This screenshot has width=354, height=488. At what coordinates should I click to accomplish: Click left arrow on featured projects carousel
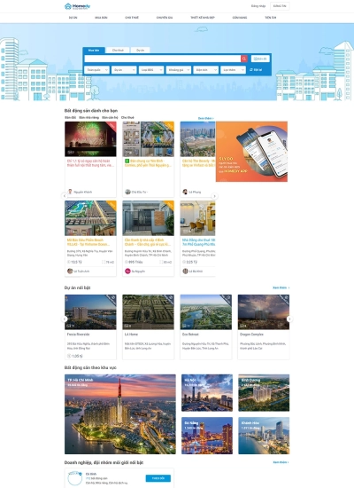tap(65, 319)
